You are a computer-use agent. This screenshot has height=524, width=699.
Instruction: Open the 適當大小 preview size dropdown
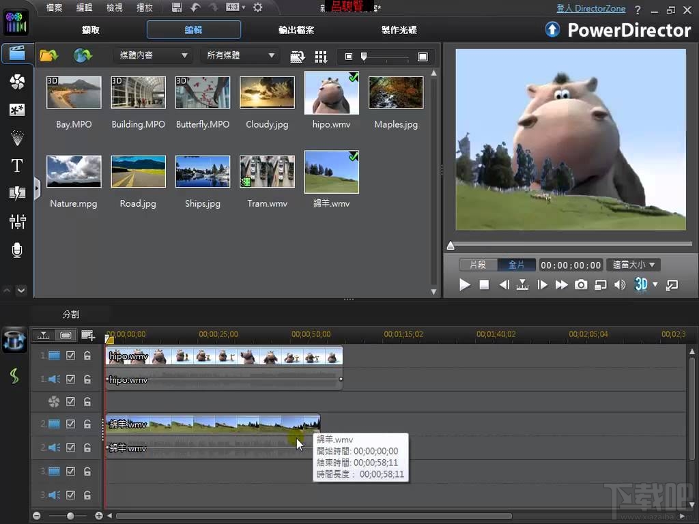tap(633, 265)
